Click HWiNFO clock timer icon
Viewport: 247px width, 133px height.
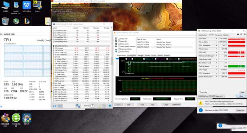(x=92, y=106)
